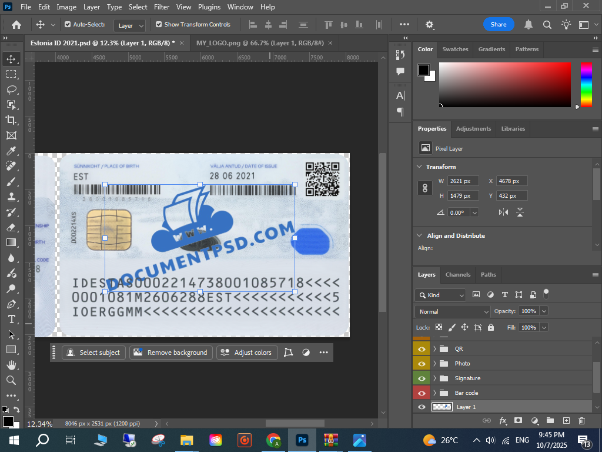Click the Remove background button

pyautogui.click(x=171, y=353)
